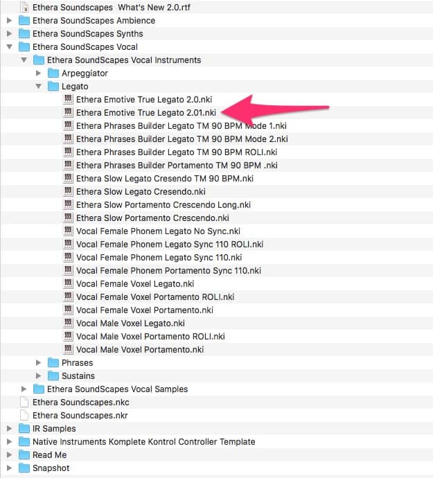Image resolution: width=433 pixels, height=478 pixels.
Task: Collapse the Ethera SoundScapes Vocal folder arrow
Action: point(10,47)
